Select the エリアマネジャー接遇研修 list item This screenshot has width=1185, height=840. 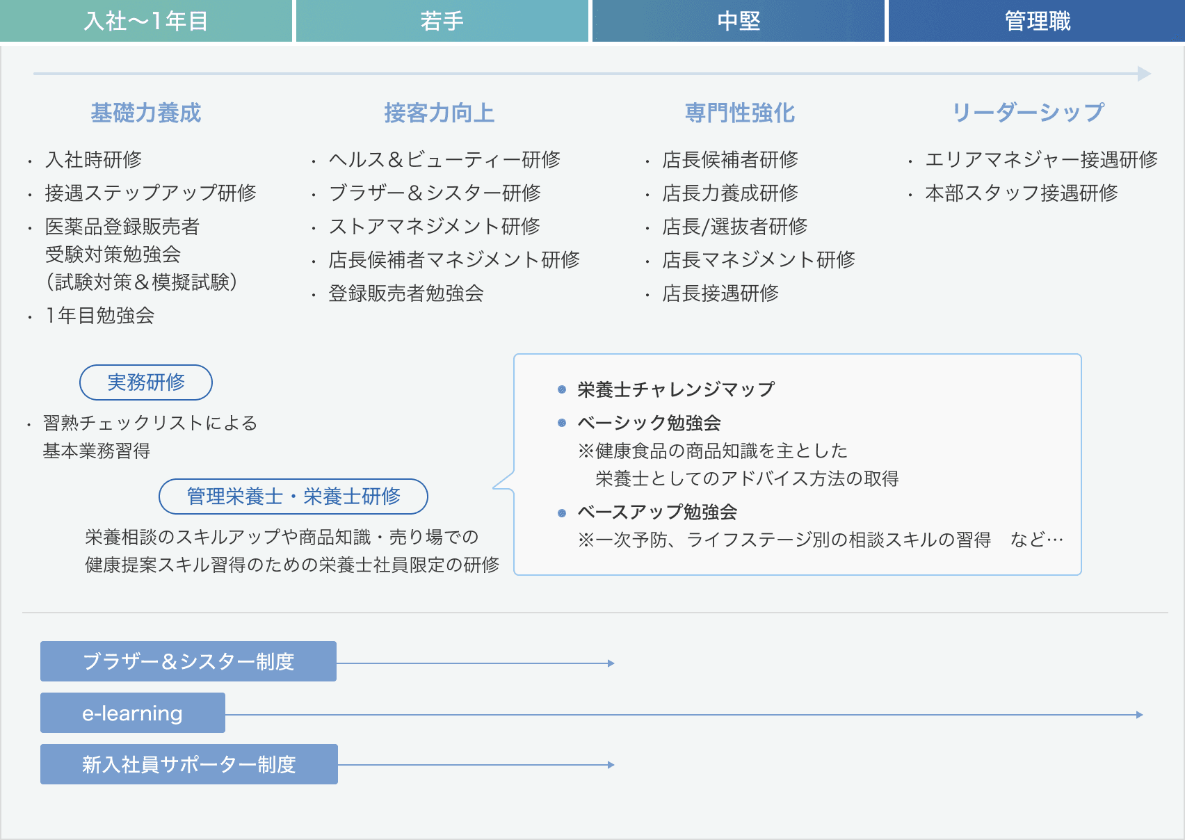coord(1041,160)
